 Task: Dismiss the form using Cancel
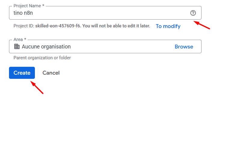click(51, 73)
